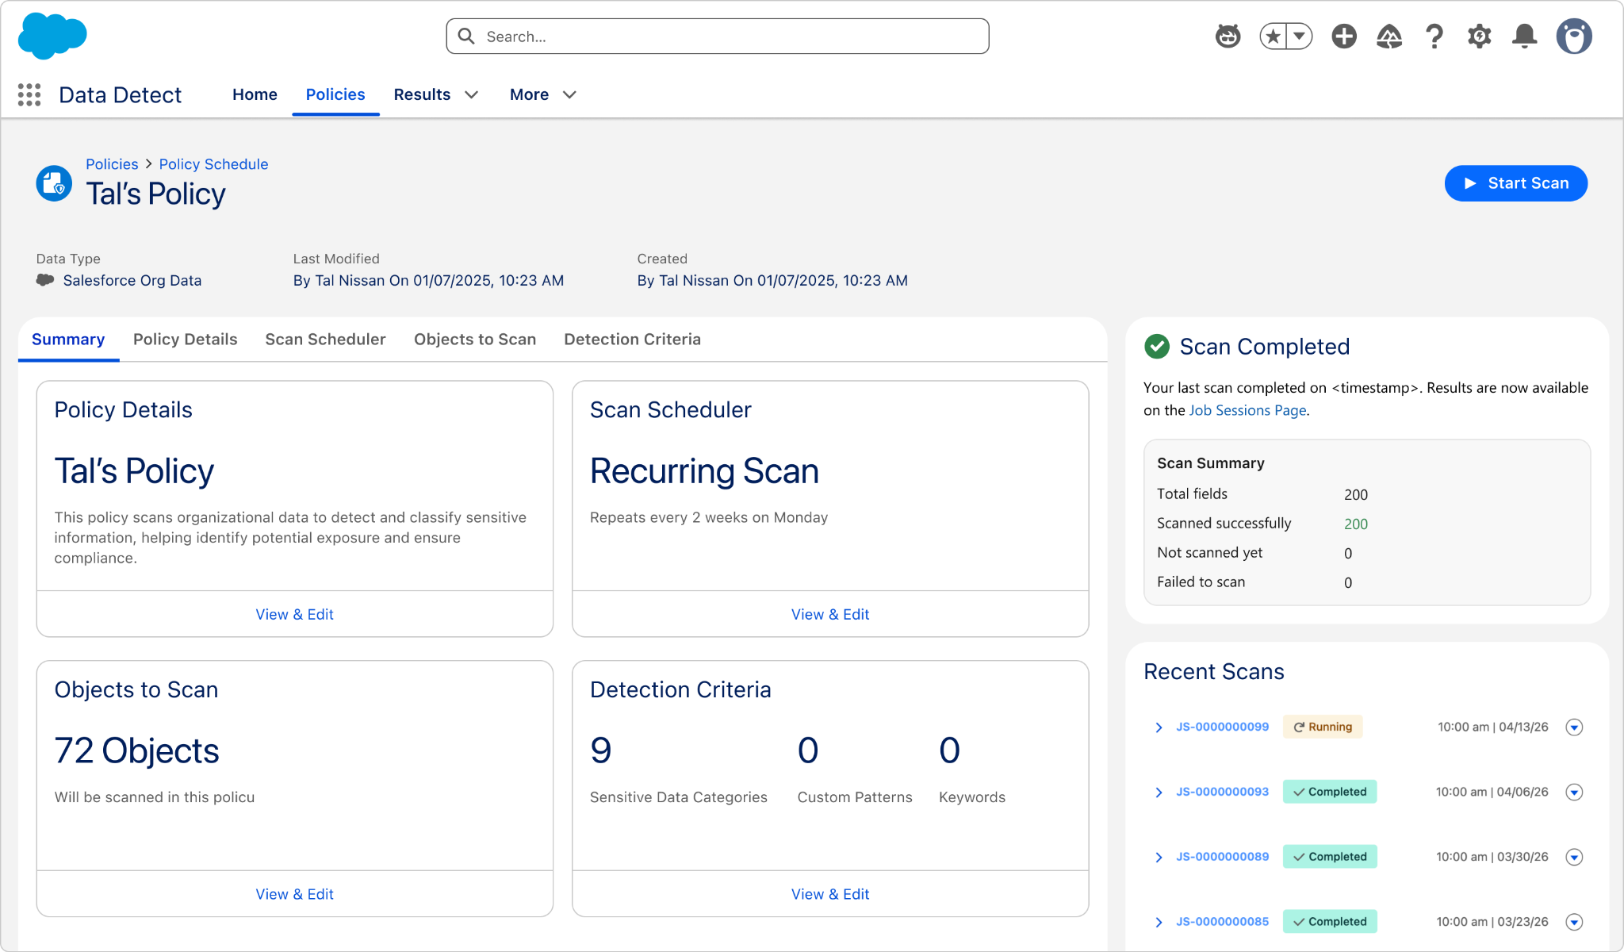
Task: Click the 'Not scanned yet' row label
Action: point(1209,553)
